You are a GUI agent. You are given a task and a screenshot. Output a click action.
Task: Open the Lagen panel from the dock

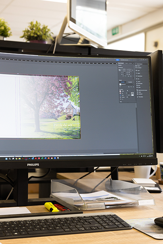click(138, 70)
